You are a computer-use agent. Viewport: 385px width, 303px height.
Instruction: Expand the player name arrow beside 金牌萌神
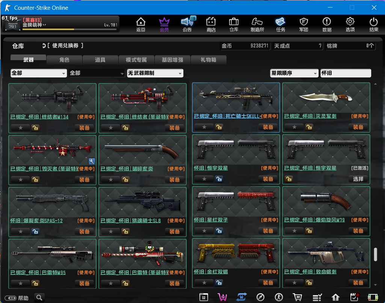44,25
